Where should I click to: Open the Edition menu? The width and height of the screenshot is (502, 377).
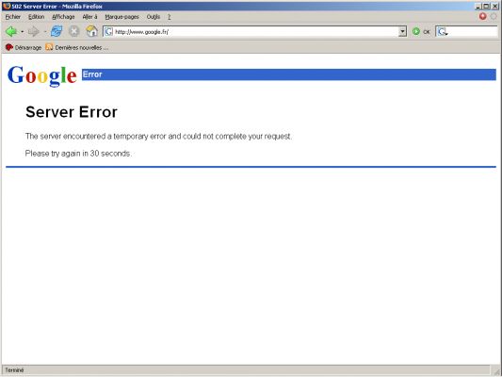pos(36,17)
